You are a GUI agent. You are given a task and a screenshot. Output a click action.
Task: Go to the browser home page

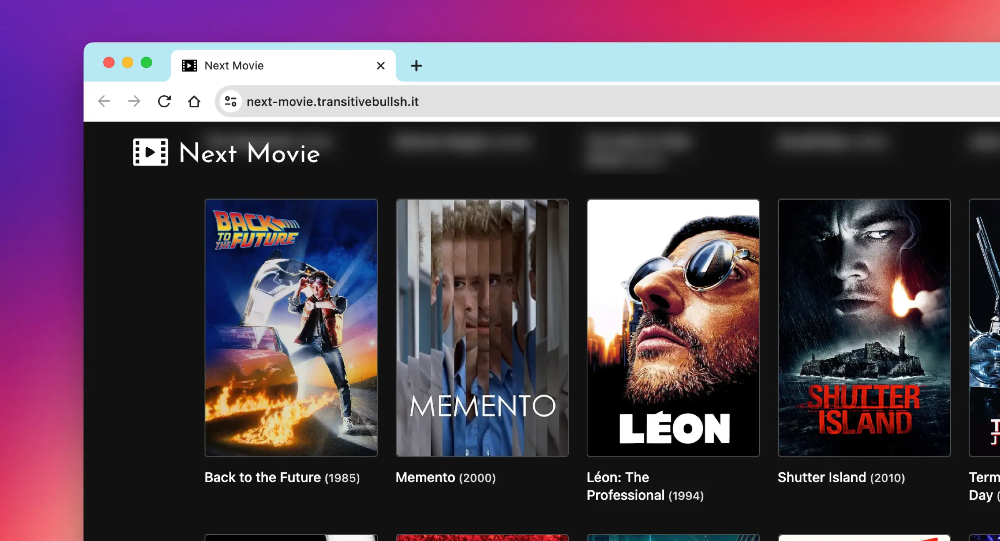point(194,101)
